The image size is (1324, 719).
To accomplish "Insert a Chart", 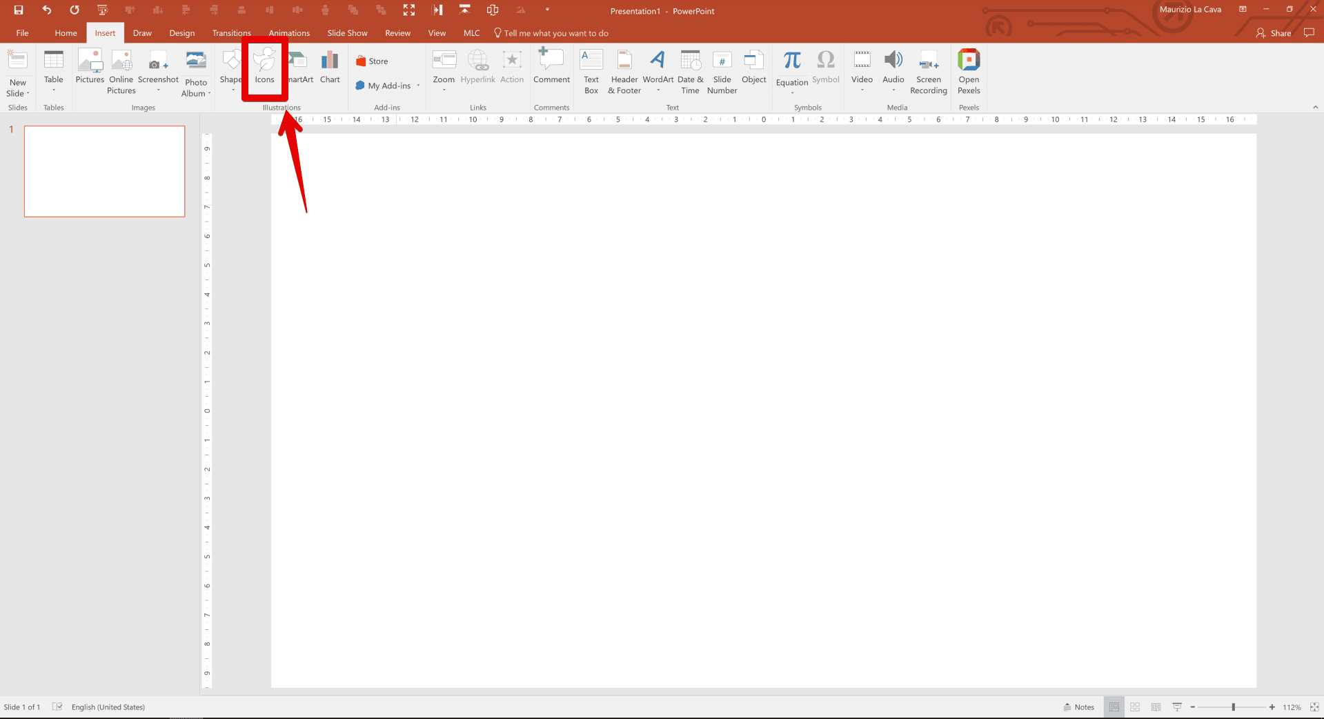I will [x=329, y=69].
